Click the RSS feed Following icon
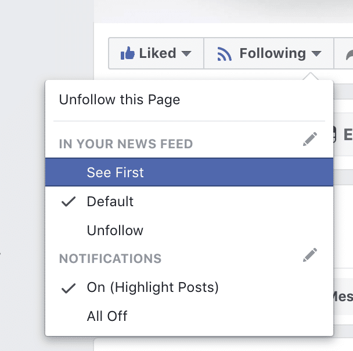353x351 pixels. [x=224, y=54]
